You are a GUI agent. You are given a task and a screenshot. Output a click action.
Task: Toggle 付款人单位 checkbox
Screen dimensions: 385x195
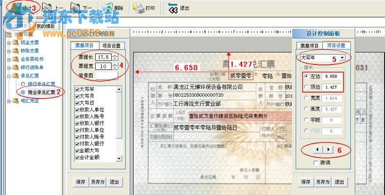(77, 130)
